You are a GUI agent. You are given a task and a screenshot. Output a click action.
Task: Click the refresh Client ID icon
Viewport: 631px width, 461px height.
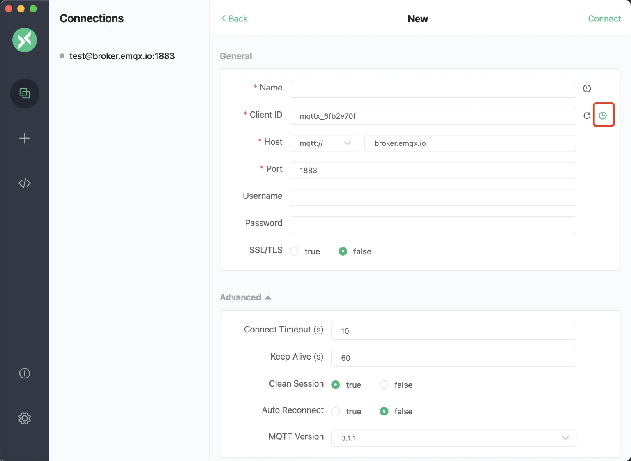click(x=587, y=116)
